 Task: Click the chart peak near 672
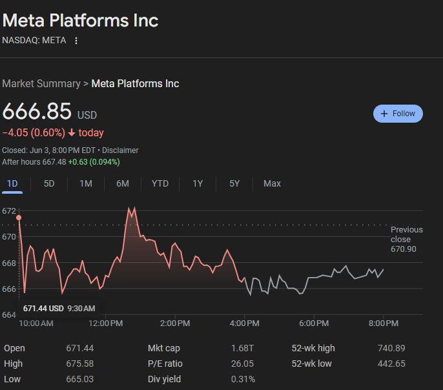[131, 209]
